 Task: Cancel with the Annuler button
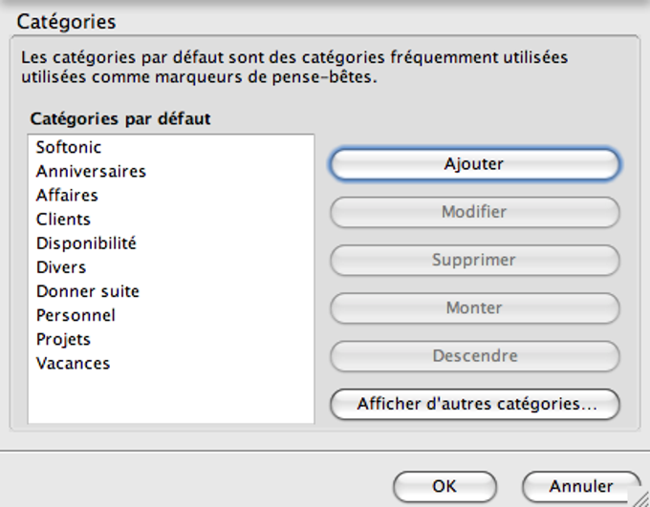coord(581,486)
